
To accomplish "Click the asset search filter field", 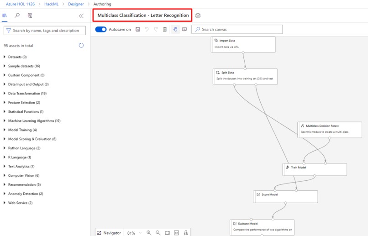I will [45, 31].
